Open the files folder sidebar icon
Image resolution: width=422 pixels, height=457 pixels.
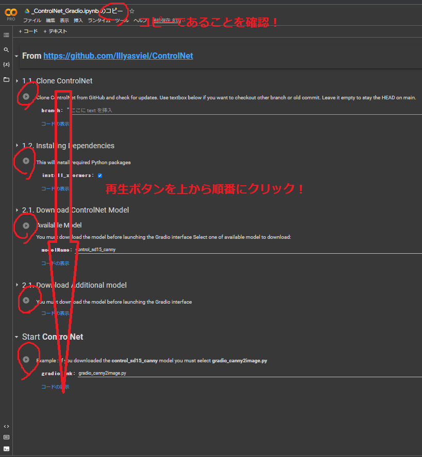6,80
